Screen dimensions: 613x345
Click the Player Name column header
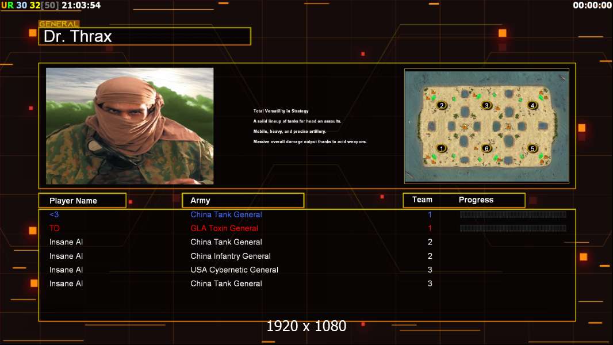click(x=82, y=201)
